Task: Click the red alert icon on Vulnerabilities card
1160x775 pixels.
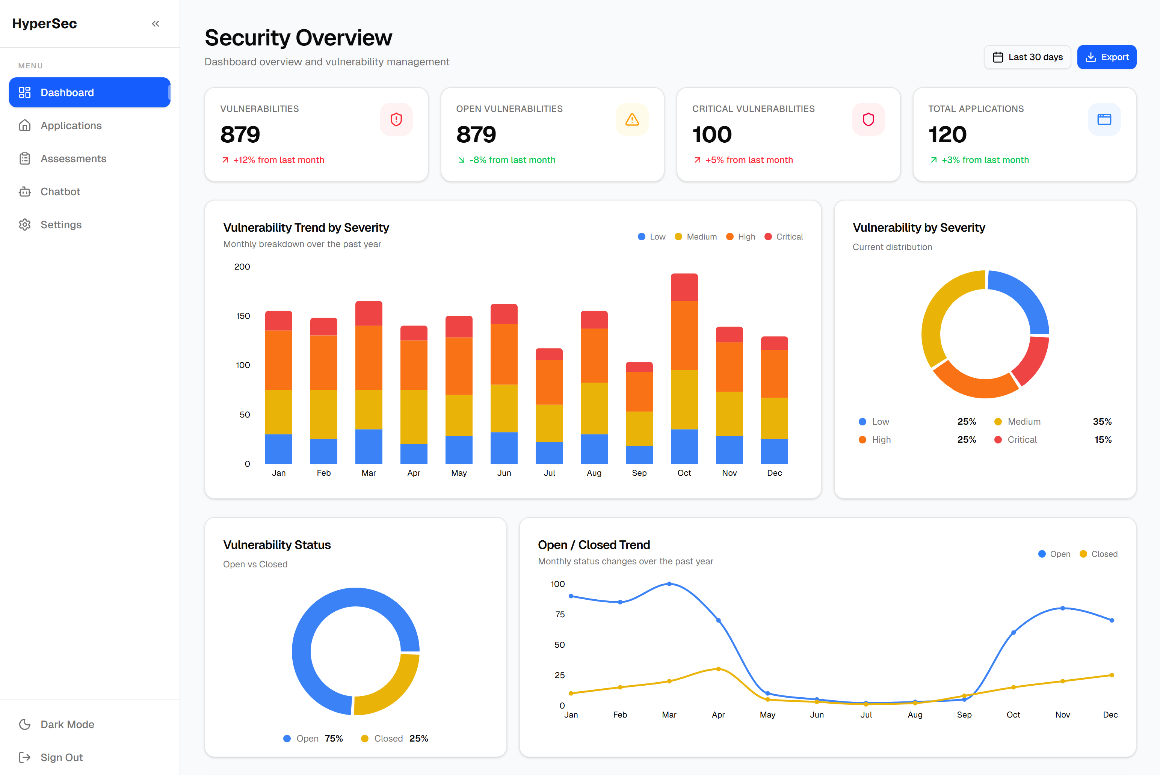Action: [396, 119]
